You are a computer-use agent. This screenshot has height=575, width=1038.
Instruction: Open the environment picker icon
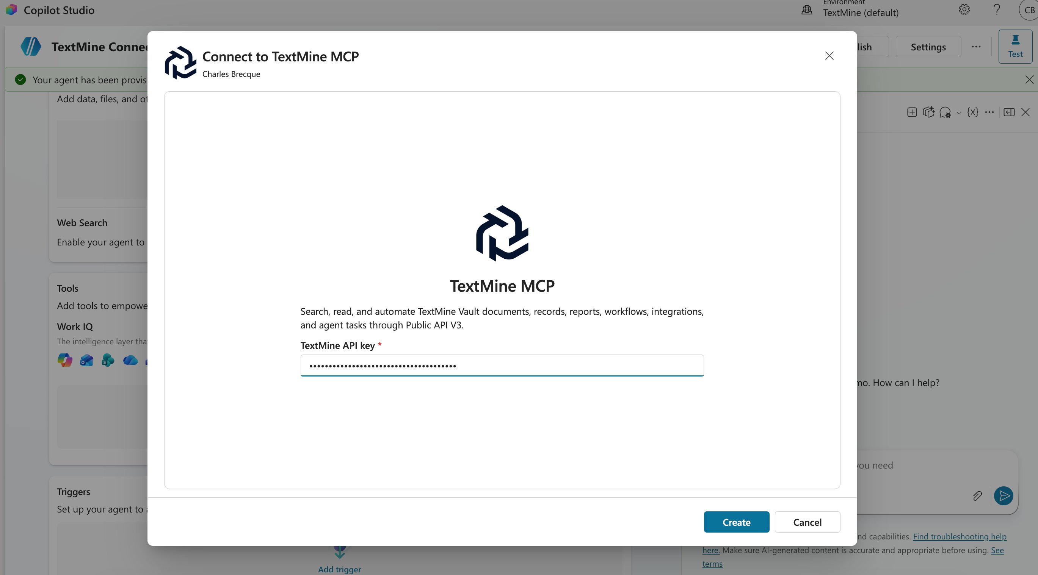pos(807,10)
